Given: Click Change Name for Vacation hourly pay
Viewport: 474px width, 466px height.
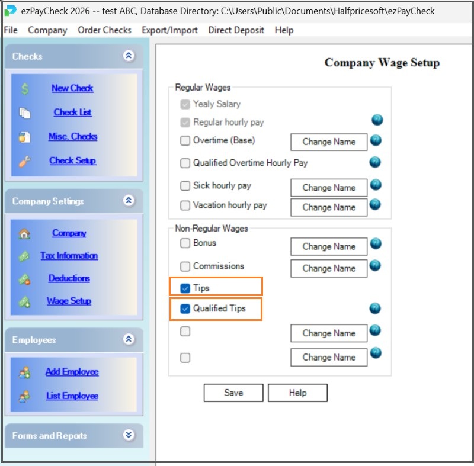Looking at the screenshot, I should tap(329, 207).
